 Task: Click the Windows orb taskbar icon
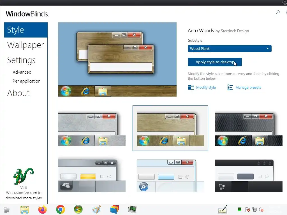pyautogui.click(x=78, y=209)
